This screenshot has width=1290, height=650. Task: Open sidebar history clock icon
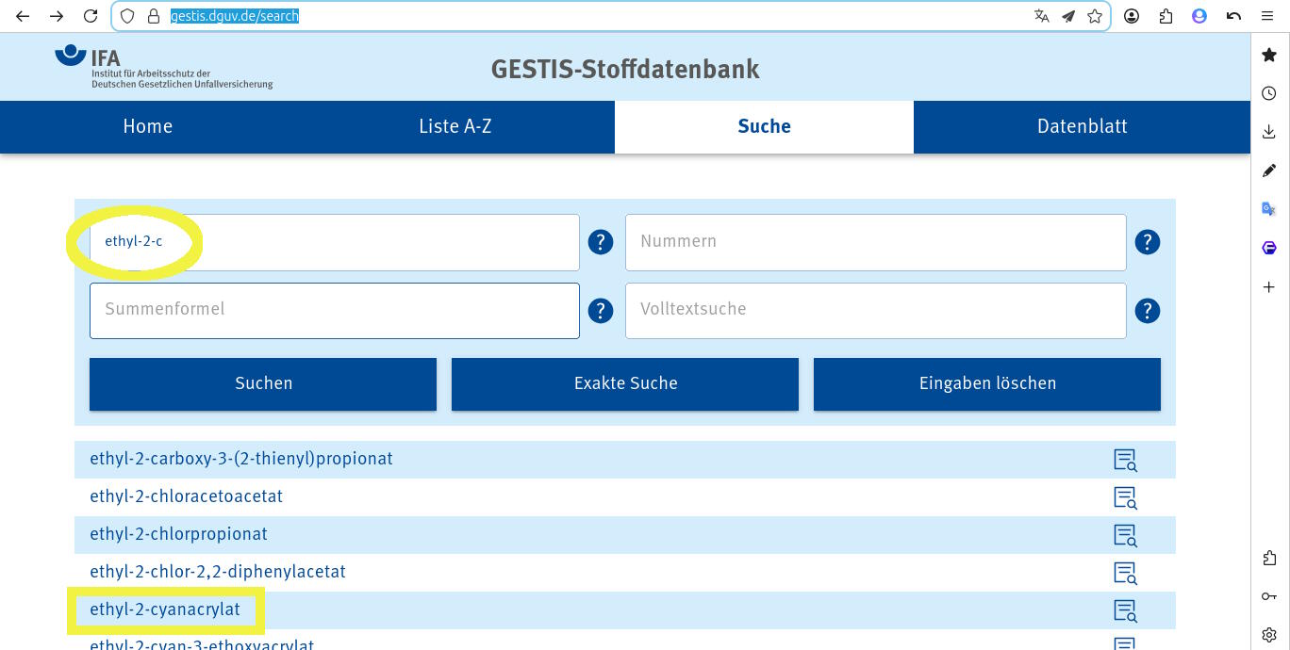point(1269,93)
